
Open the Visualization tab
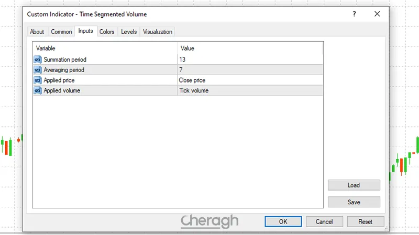157,32
